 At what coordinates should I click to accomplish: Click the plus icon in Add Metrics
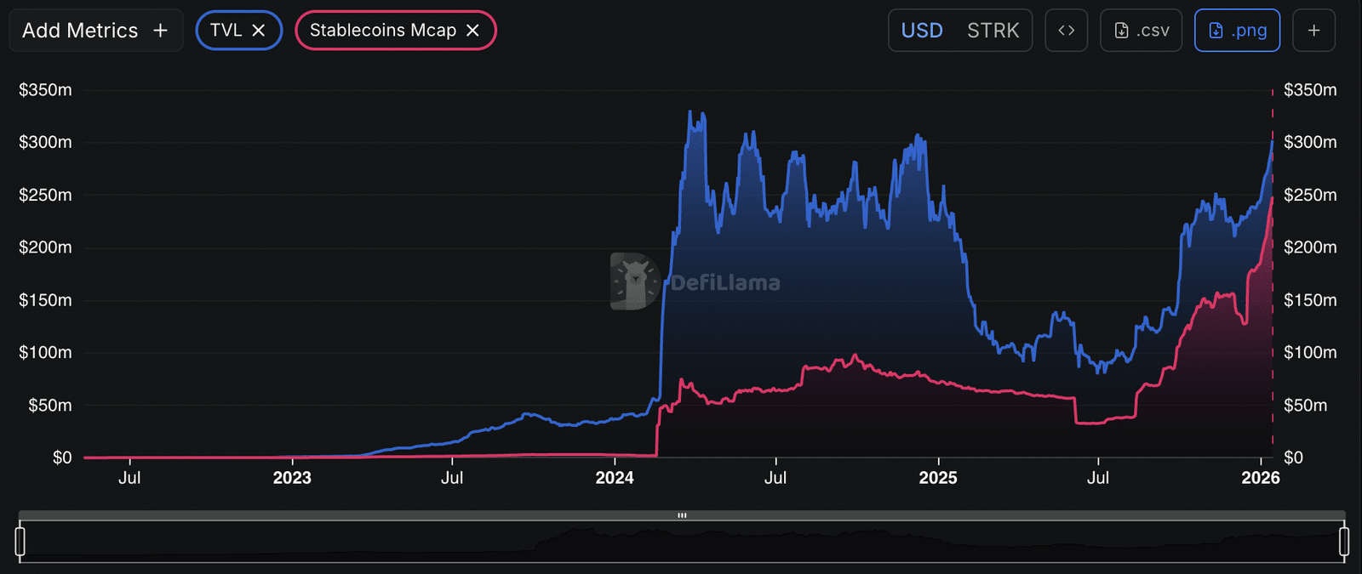pos(160,31)
